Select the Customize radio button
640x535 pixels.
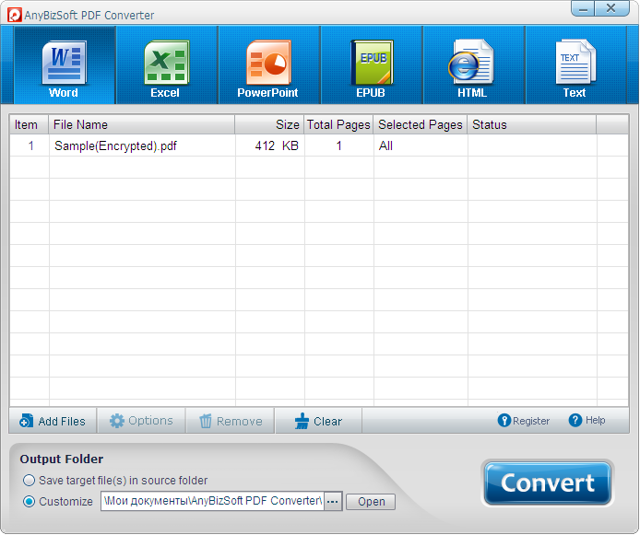click(29, 501)
